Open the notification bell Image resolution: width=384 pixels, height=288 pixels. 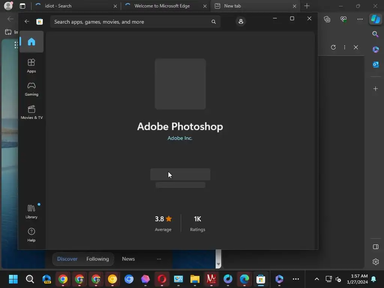(374, 279)
